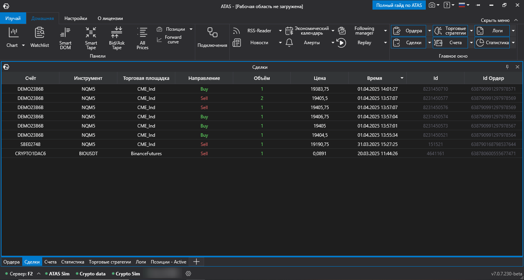The height and width of the screenshot is (280, 524).
Task: Open the Watchlist panel
Action: pyautogui.click(x=40, y=38)
